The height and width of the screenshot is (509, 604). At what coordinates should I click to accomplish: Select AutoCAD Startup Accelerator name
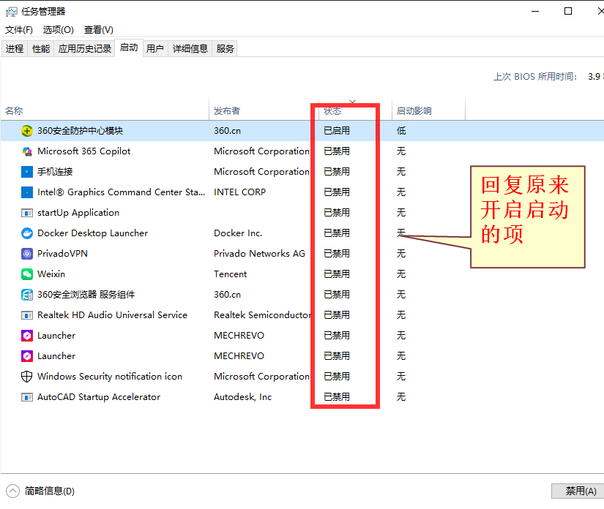pos(99,397)
